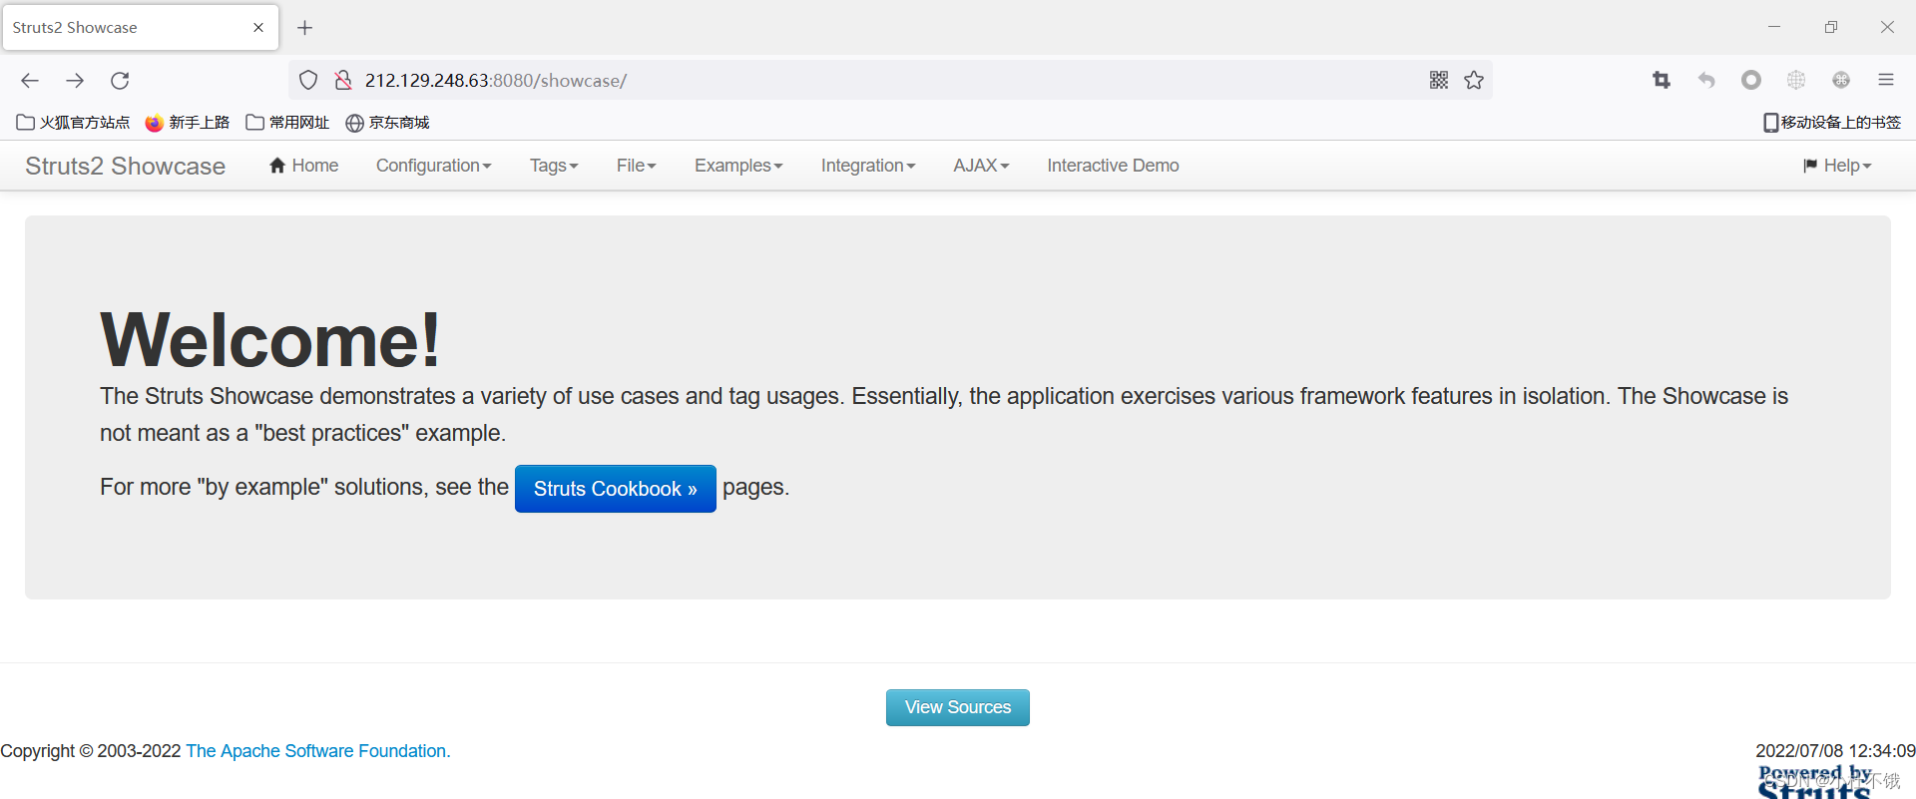1916x799 pixels.
Task: Expand the Configuration dropdown menu
Action: (434, 166)
